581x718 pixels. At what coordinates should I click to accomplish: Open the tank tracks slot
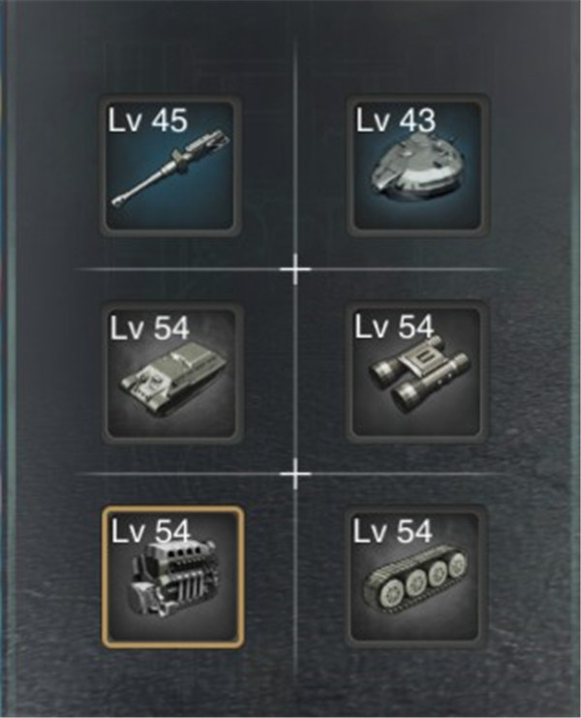point(415,577)
